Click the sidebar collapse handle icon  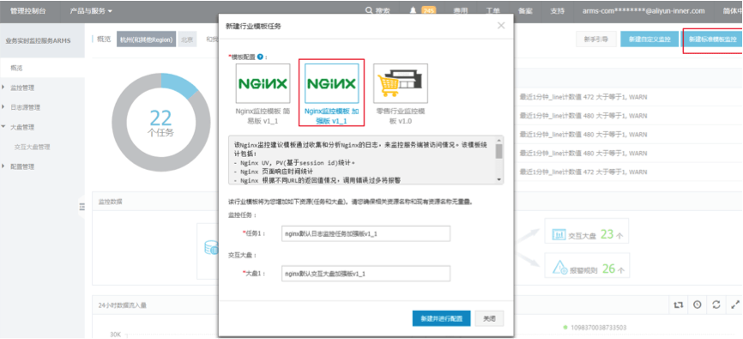click(x=82, y=206)
